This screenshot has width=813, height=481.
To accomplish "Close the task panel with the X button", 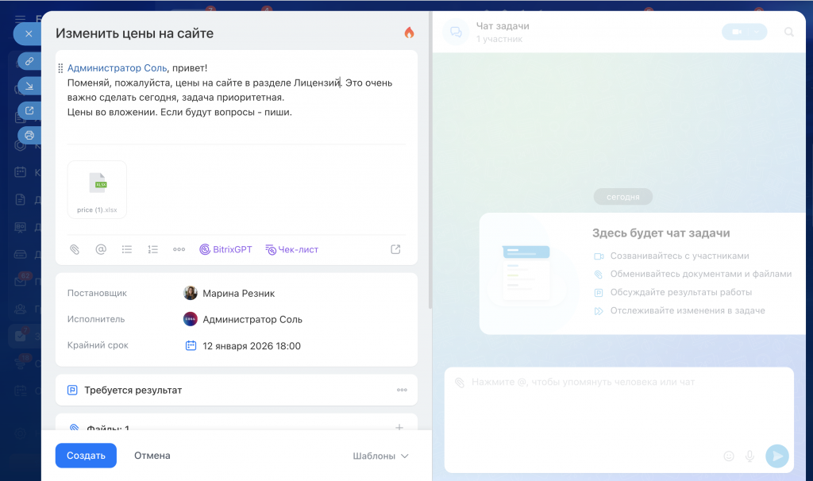I will click(x=28, y=34).
